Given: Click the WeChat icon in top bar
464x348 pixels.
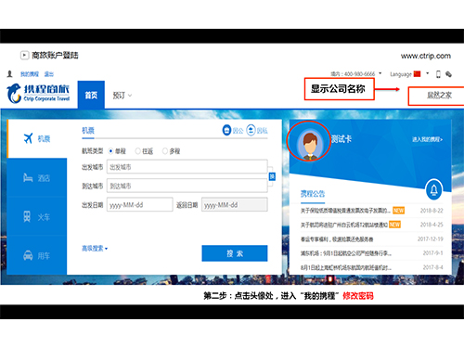Looking at the screenshot, I should click(448, 74).
